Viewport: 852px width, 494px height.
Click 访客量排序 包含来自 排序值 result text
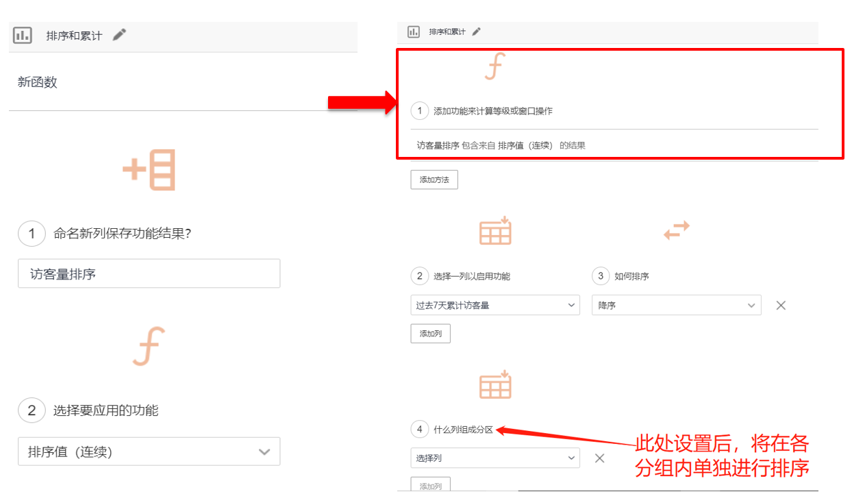click(x=501, y=145)
